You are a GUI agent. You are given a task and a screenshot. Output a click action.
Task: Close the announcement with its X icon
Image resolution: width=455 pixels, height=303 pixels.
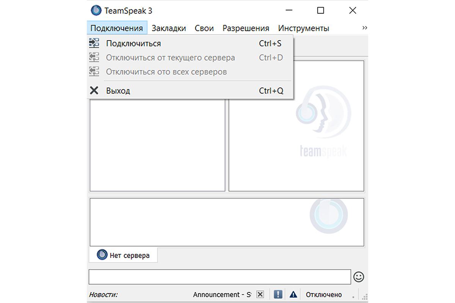pyautogui.click(x=260, y=294)
